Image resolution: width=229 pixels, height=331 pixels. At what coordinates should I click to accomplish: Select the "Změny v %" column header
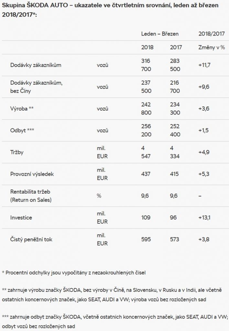click(x=211, y=47)
